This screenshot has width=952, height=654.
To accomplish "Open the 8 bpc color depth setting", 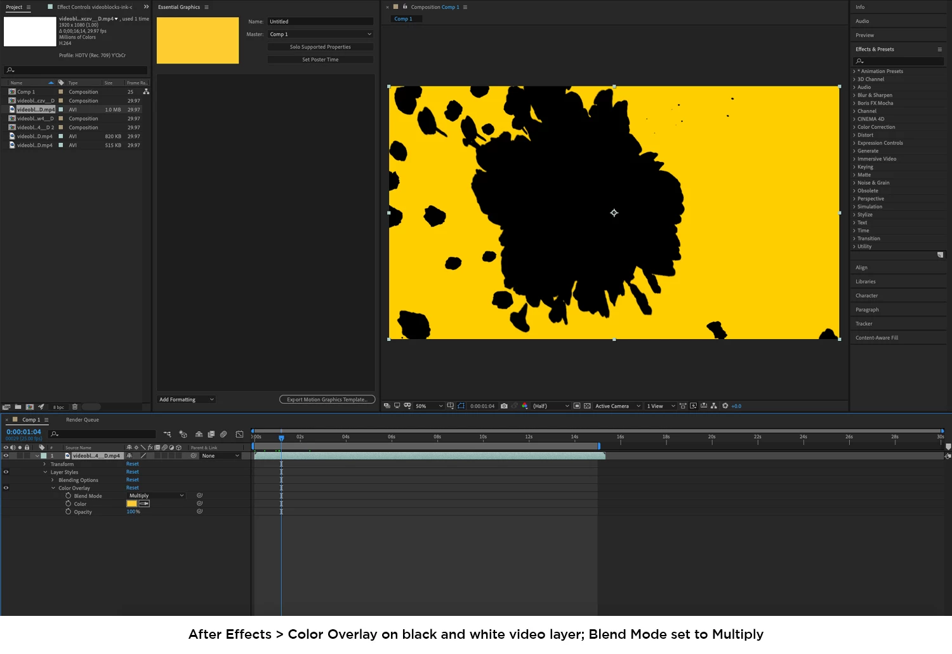I will pyautogui.click(x=58, y=407).
